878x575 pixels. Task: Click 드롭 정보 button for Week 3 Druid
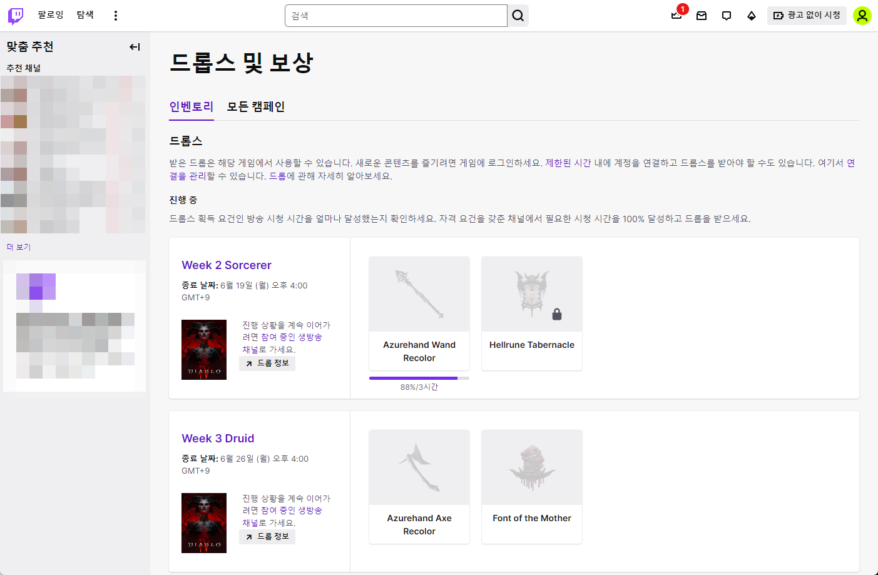[267, 537]
